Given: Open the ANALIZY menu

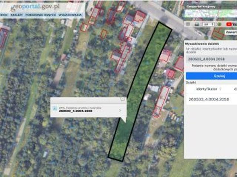Looking at the screenshot, I should coord(17,15).
